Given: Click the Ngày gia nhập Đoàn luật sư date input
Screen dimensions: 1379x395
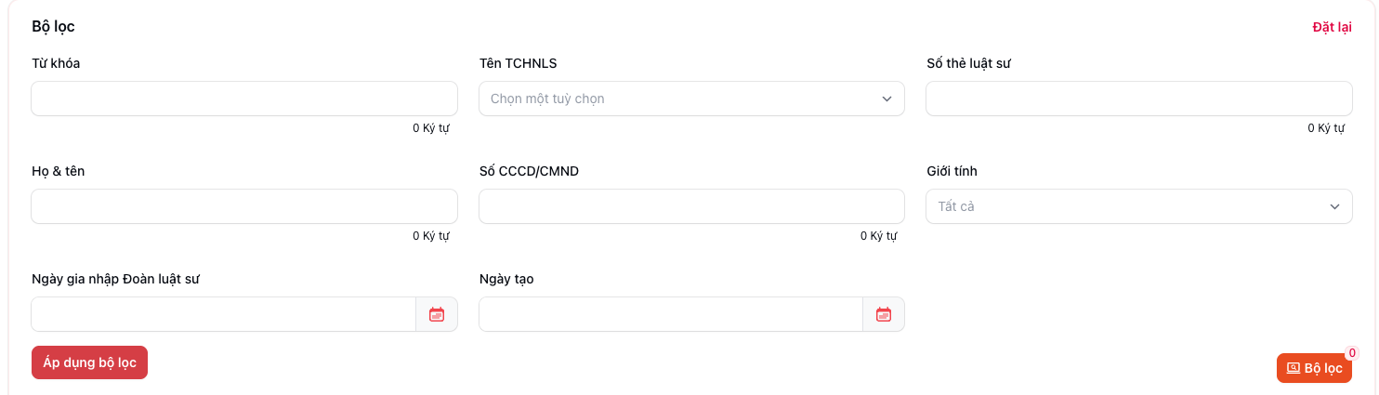Looking at the screenshot, I should coord(223,314).
